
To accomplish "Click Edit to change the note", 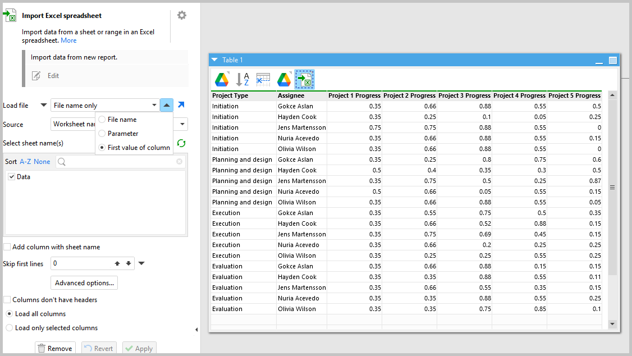I will point(53,76).
